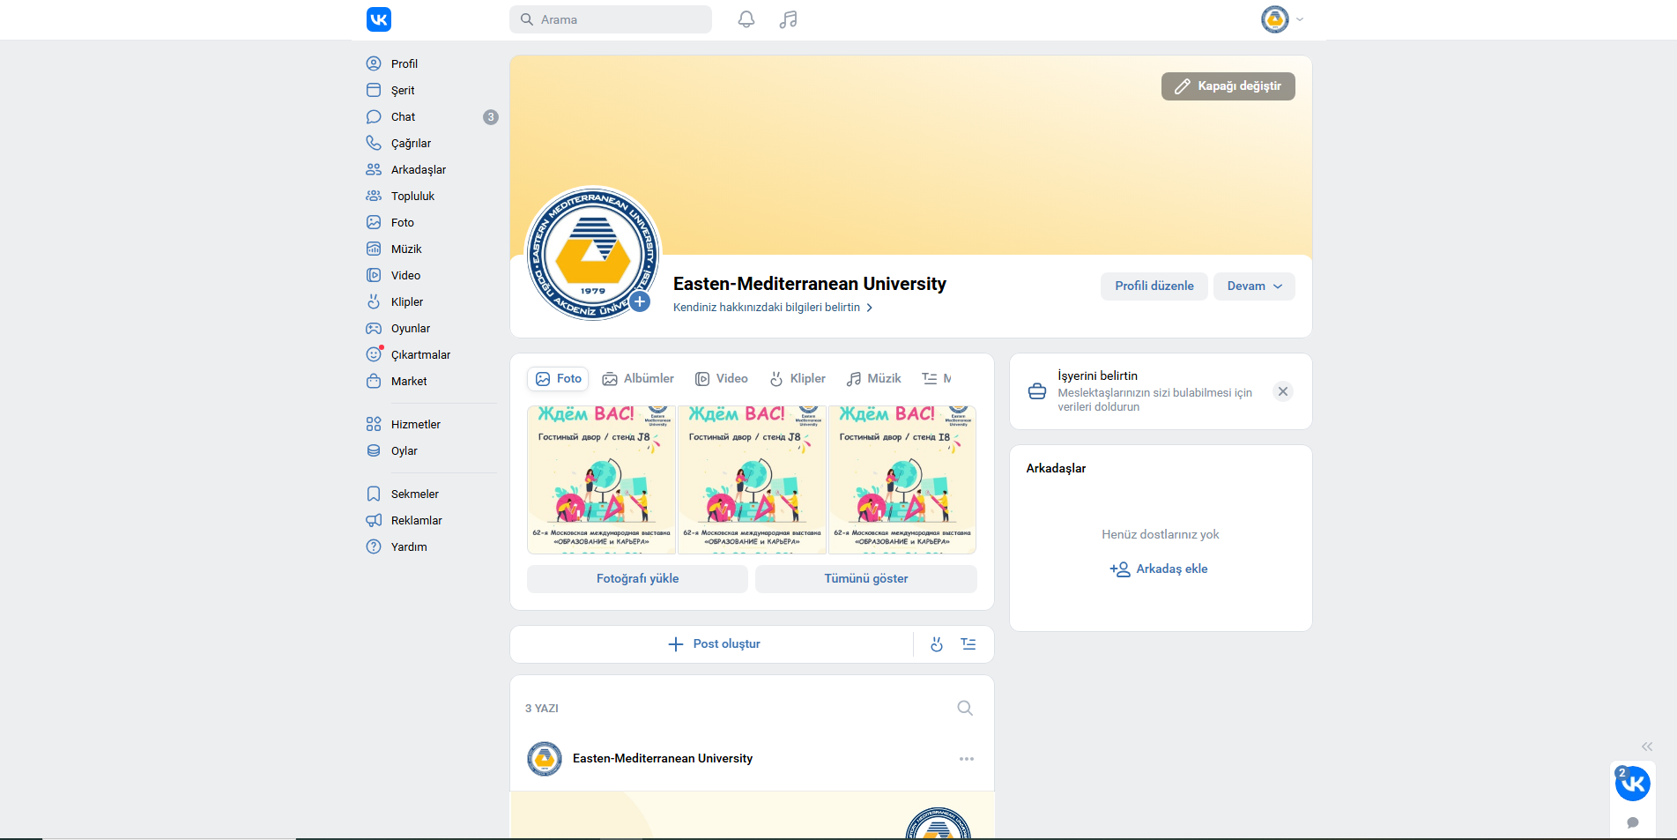Screen dimensions: 1677x840
Task: Expand the Devam dropdown button
Action: click(x=1254, y=286)
